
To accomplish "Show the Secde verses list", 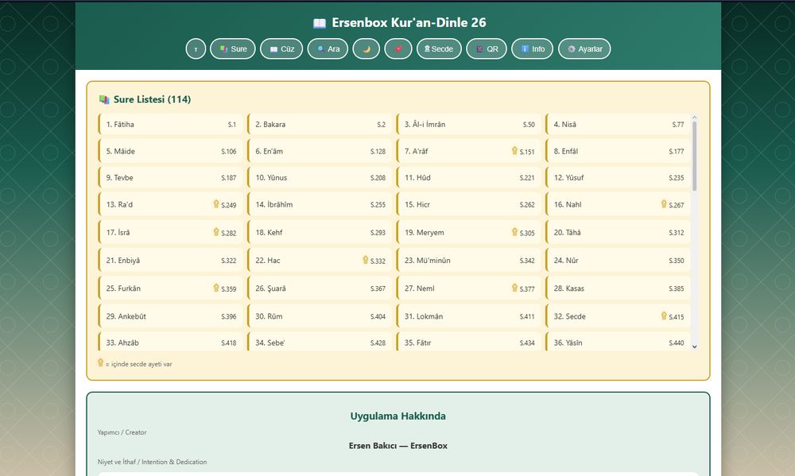I will point(439,49).
